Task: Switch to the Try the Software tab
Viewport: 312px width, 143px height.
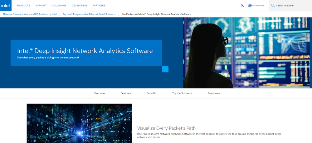Action: click(182, 93)
